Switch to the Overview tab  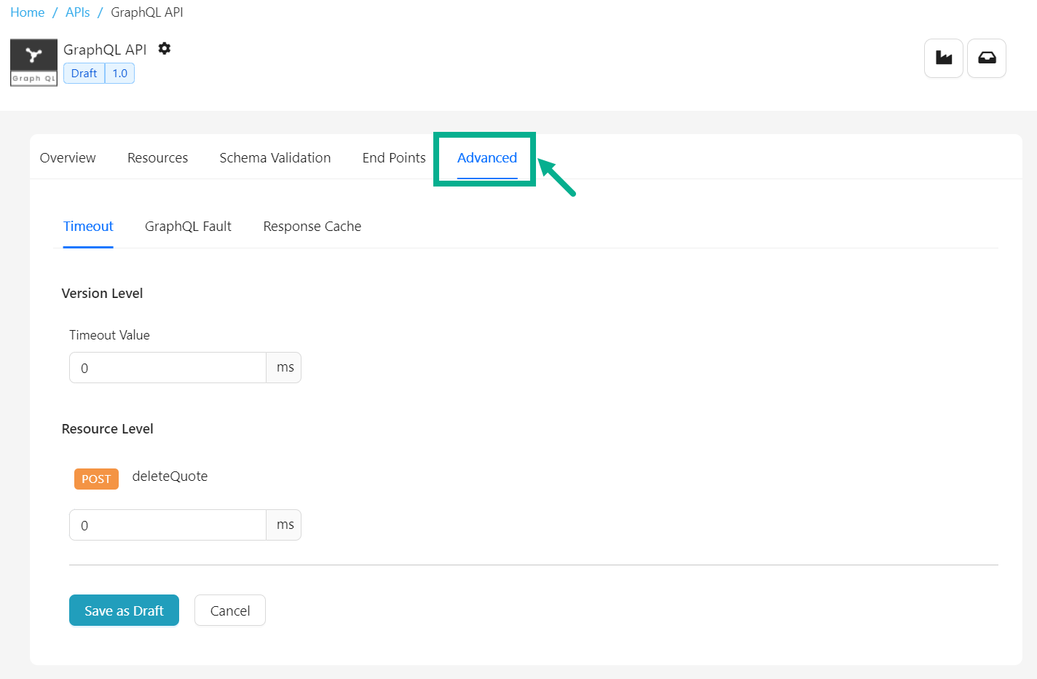(x=68, y=158)
